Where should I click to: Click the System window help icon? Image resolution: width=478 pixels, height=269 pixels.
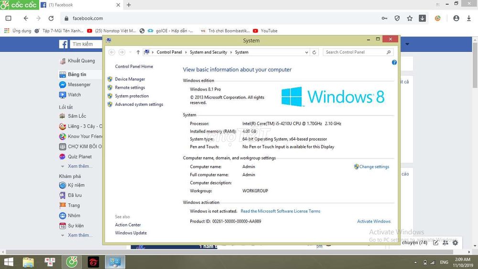coord(394,62)
